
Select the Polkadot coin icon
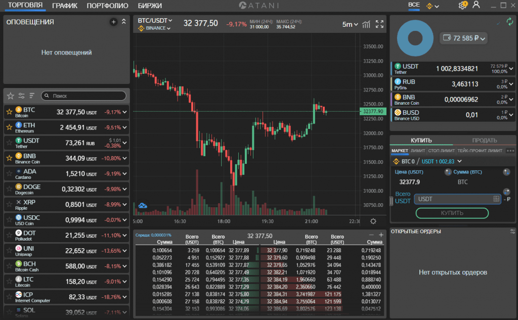pyautogui.click(x=19, y=233)
